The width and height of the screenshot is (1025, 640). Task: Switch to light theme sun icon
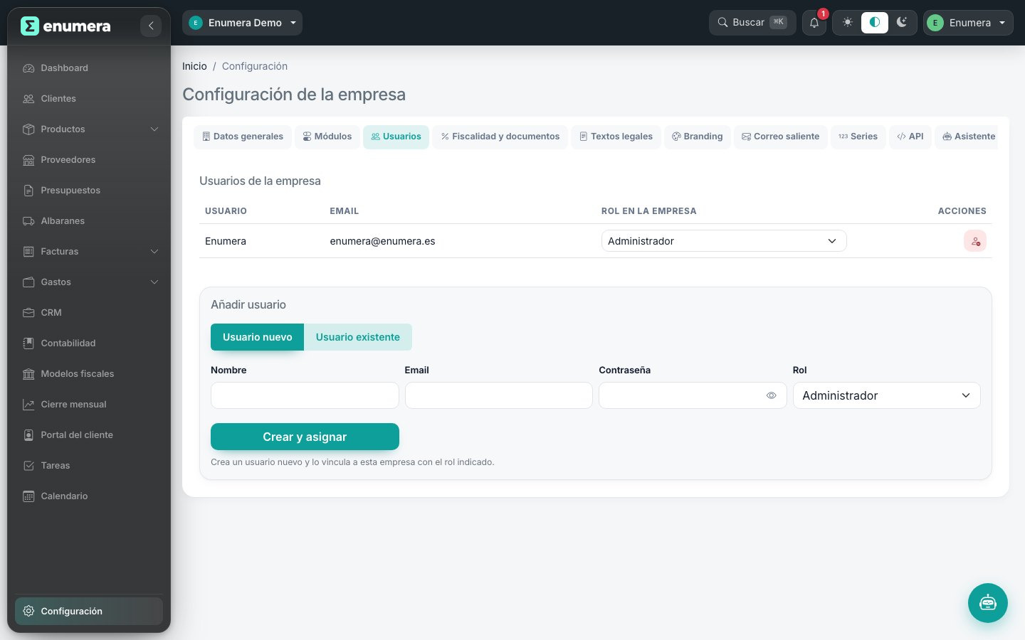[847, 23]
